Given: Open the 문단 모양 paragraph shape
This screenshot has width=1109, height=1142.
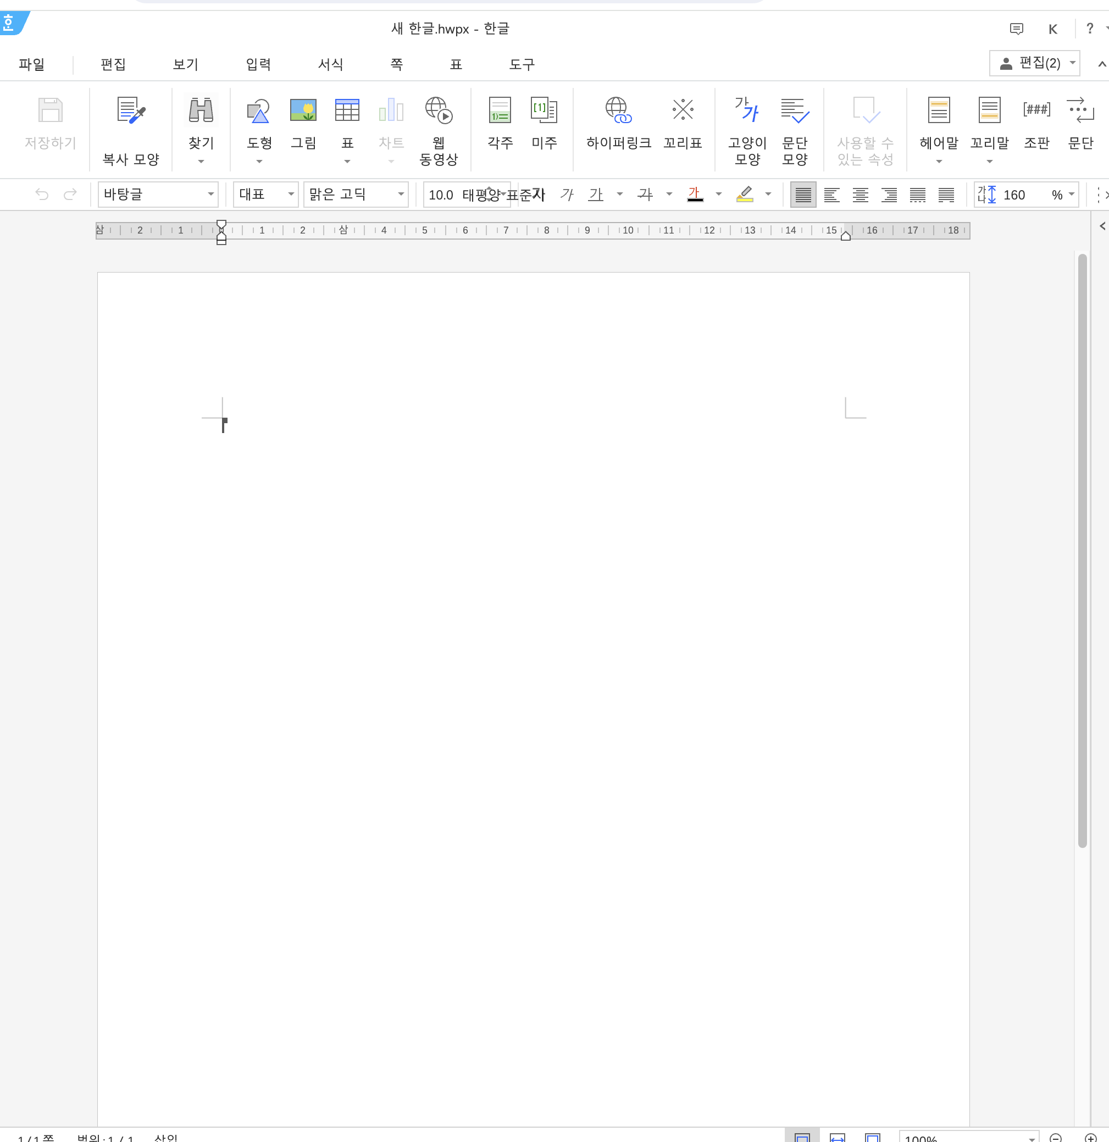Looking at the screenshot, I should pos(794,110).
